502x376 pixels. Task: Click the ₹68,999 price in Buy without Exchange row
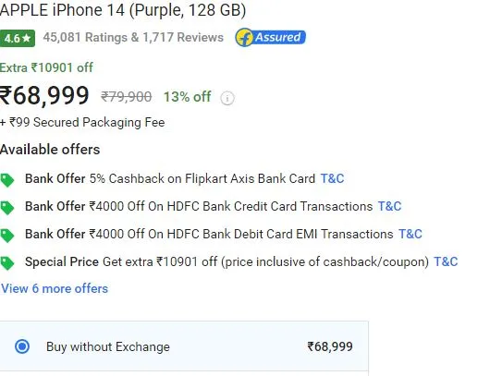coord(330,346)
